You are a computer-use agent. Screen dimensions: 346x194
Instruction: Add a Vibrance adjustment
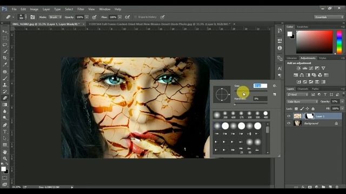323,68
